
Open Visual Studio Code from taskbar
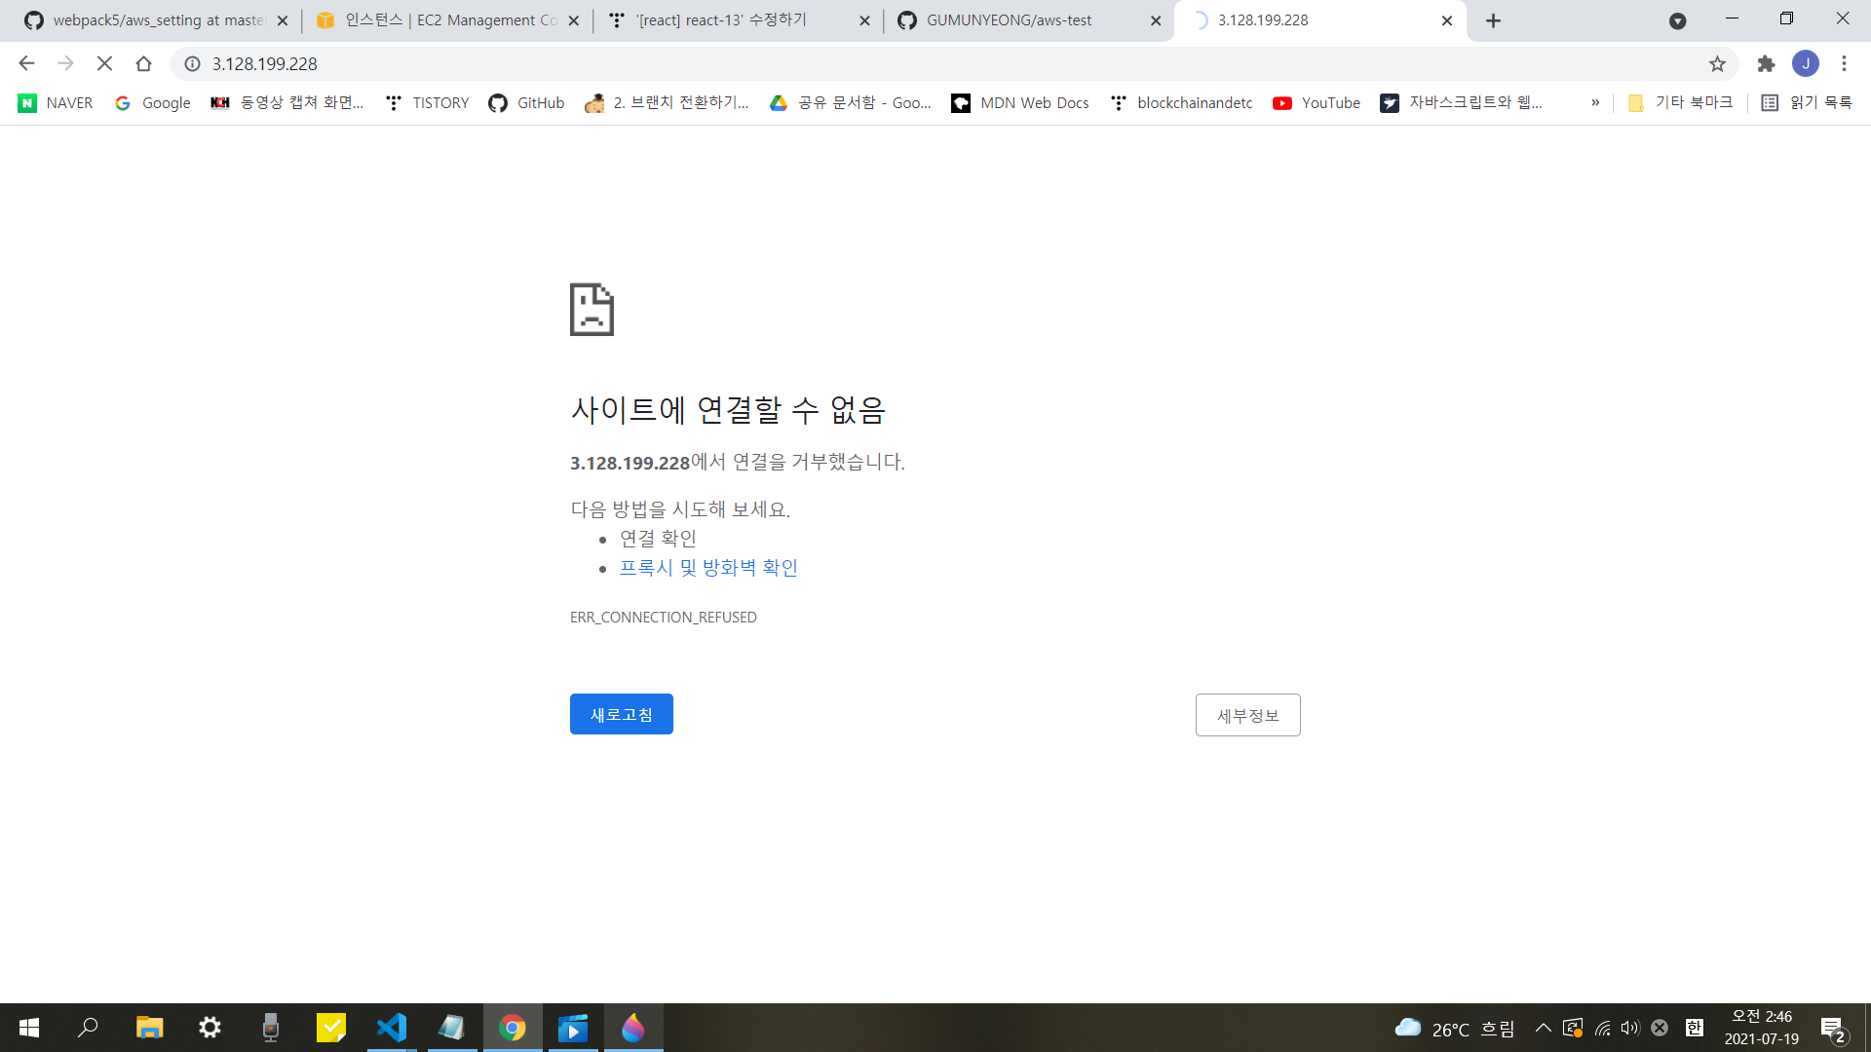[x=392, y=1028]
